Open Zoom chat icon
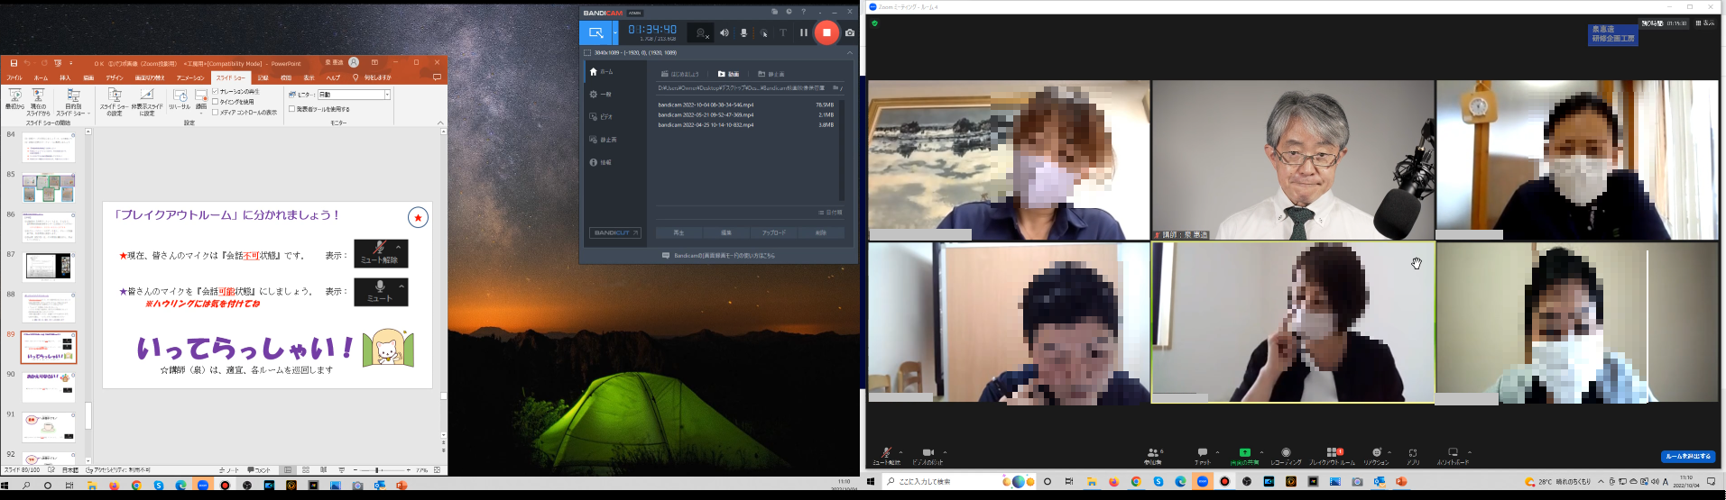 pos(1203,456)
